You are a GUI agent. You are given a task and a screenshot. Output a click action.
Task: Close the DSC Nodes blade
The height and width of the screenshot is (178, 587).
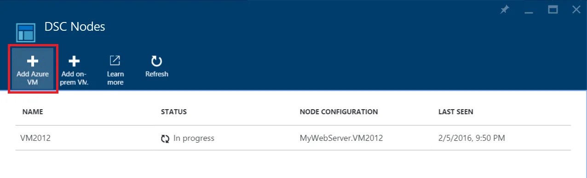pos(576,10)
